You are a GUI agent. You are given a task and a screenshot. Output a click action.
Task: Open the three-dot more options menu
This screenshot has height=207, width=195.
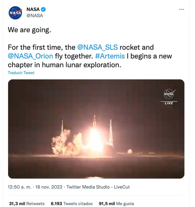[x=182, y=10]
